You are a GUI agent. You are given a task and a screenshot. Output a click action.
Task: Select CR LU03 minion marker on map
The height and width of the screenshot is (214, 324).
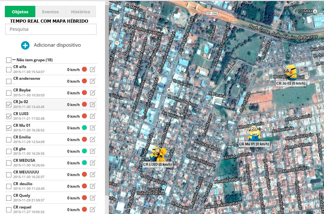158,154
